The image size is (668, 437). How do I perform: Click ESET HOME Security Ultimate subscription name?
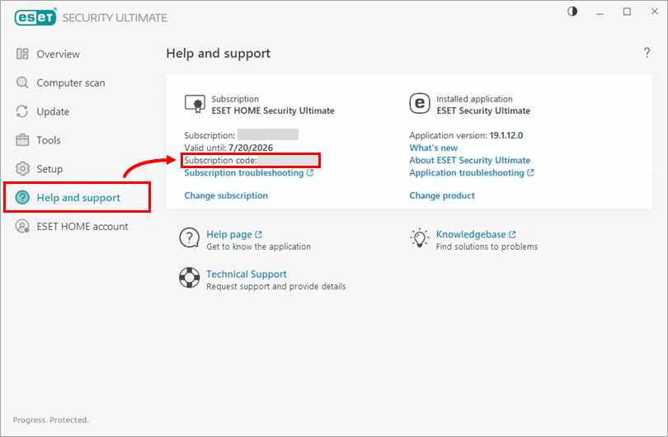(x=273, y=110)
